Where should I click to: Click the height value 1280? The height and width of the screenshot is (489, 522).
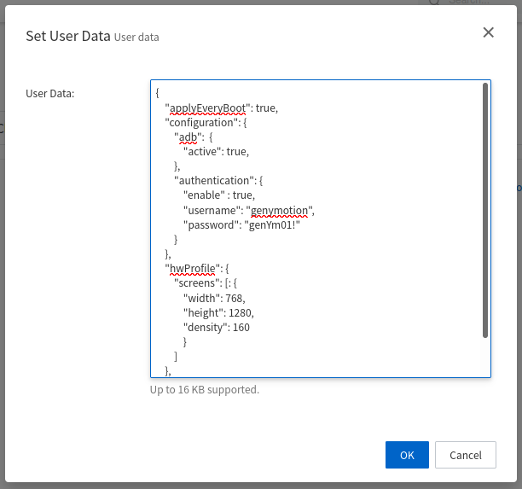pos(239,312)
